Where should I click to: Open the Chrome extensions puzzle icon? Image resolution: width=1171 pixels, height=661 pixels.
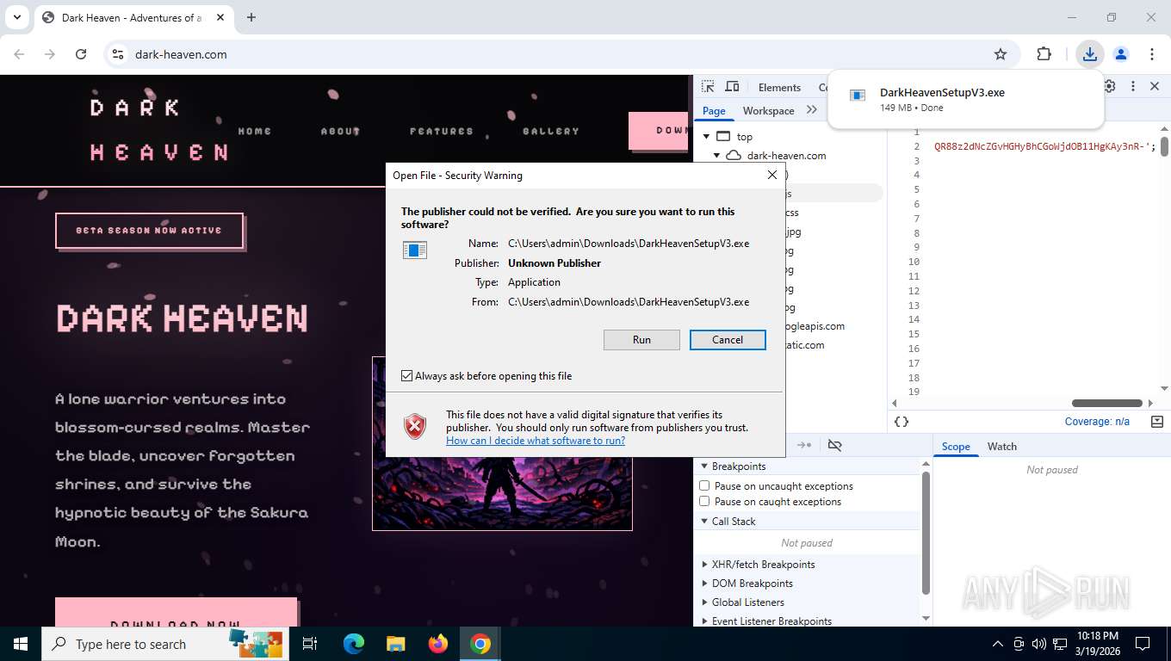1044,54
